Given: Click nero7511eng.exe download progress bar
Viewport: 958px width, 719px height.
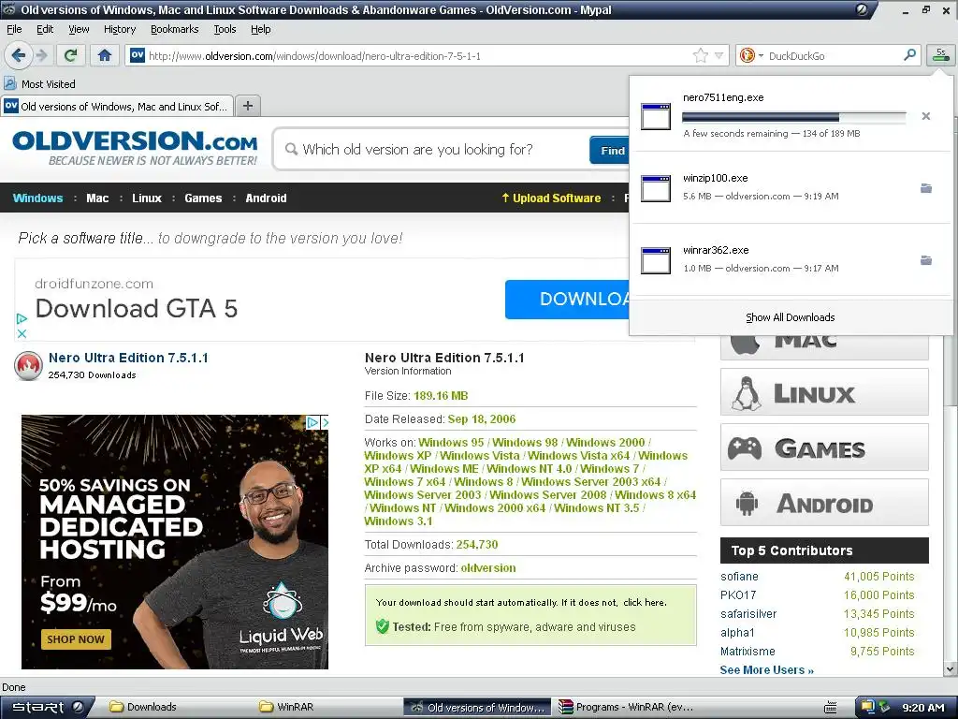Looking at the screenshot, I should (793, 117).
